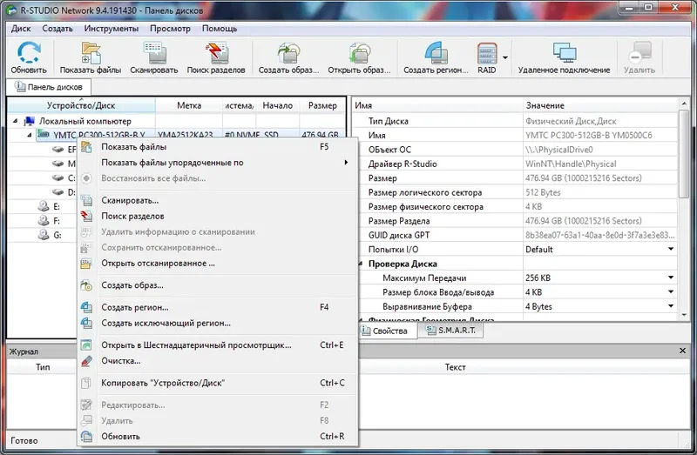Click the Создать образ... context menu icon
697x455 pixels.
click(x=86, y=286)
